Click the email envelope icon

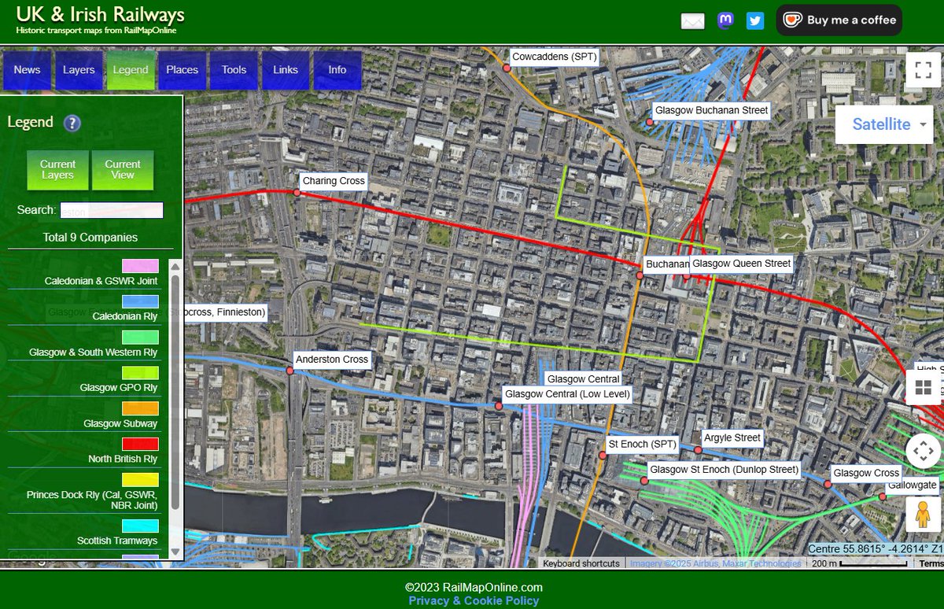pyautogui.click(x=692, y=20)
